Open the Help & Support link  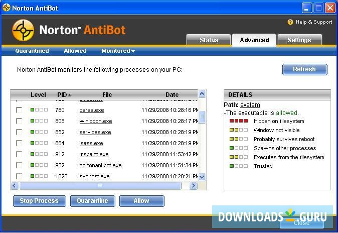tap(314, 22)
